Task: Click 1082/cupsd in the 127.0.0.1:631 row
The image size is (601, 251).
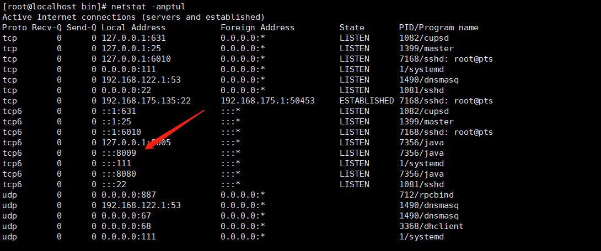Action: coord(423,39)
